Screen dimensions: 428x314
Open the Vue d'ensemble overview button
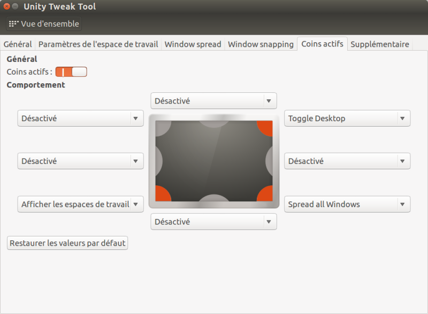(44, 23)
